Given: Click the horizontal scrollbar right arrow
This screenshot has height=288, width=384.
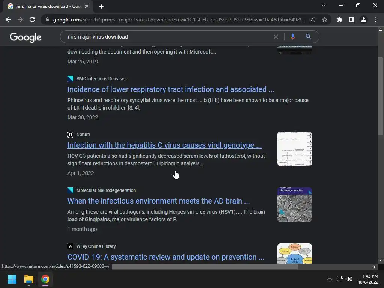Looking at the screenshot, I should [x=375, y=267].
